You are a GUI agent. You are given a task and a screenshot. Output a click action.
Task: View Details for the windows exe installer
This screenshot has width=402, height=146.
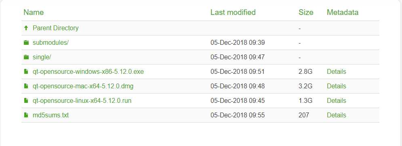coord(337,72)
